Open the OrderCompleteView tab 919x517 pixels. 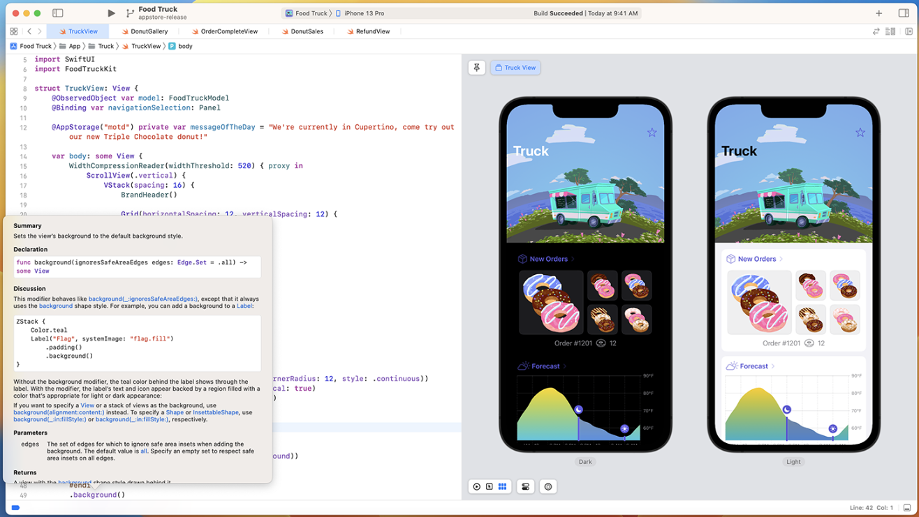point(225,31)
